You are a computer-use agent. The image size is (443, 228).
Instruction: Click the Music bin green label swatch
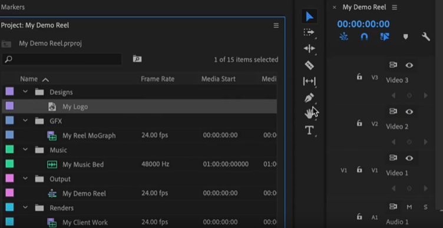(x=9, y=149)
